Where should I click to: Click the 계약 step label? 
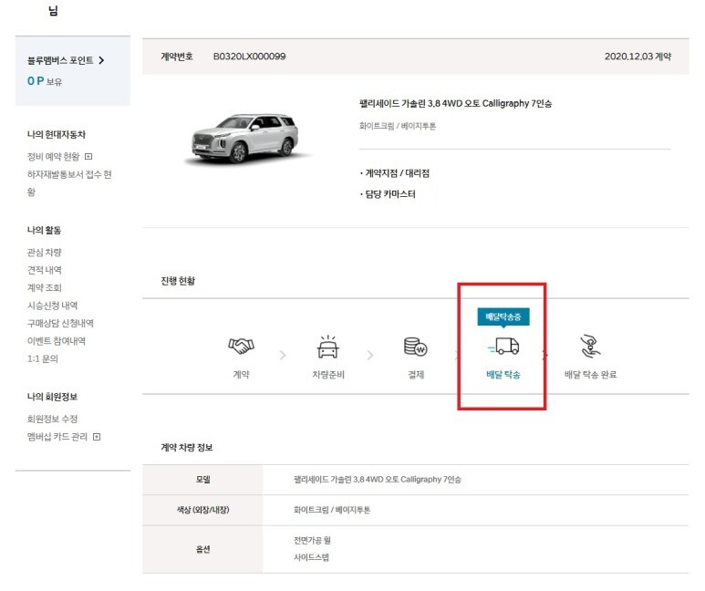[241, 374]
